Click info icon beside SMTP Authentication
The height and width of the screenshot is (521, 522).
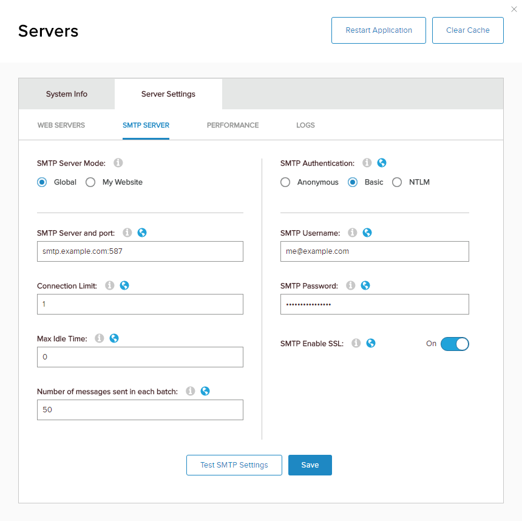pos(367,163)
